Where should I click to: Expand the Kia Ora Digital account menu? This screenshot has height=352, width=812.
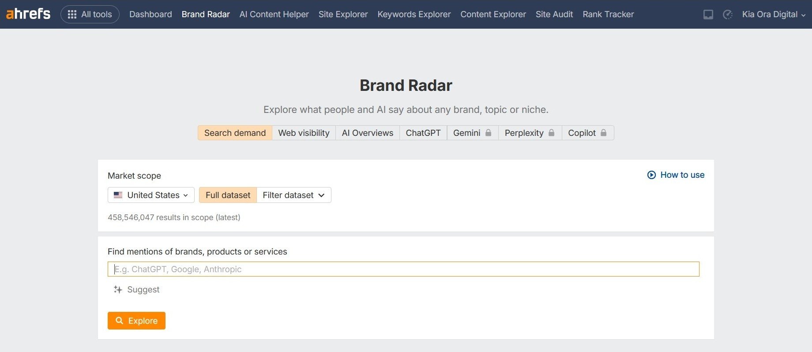[x=774, y=14]
